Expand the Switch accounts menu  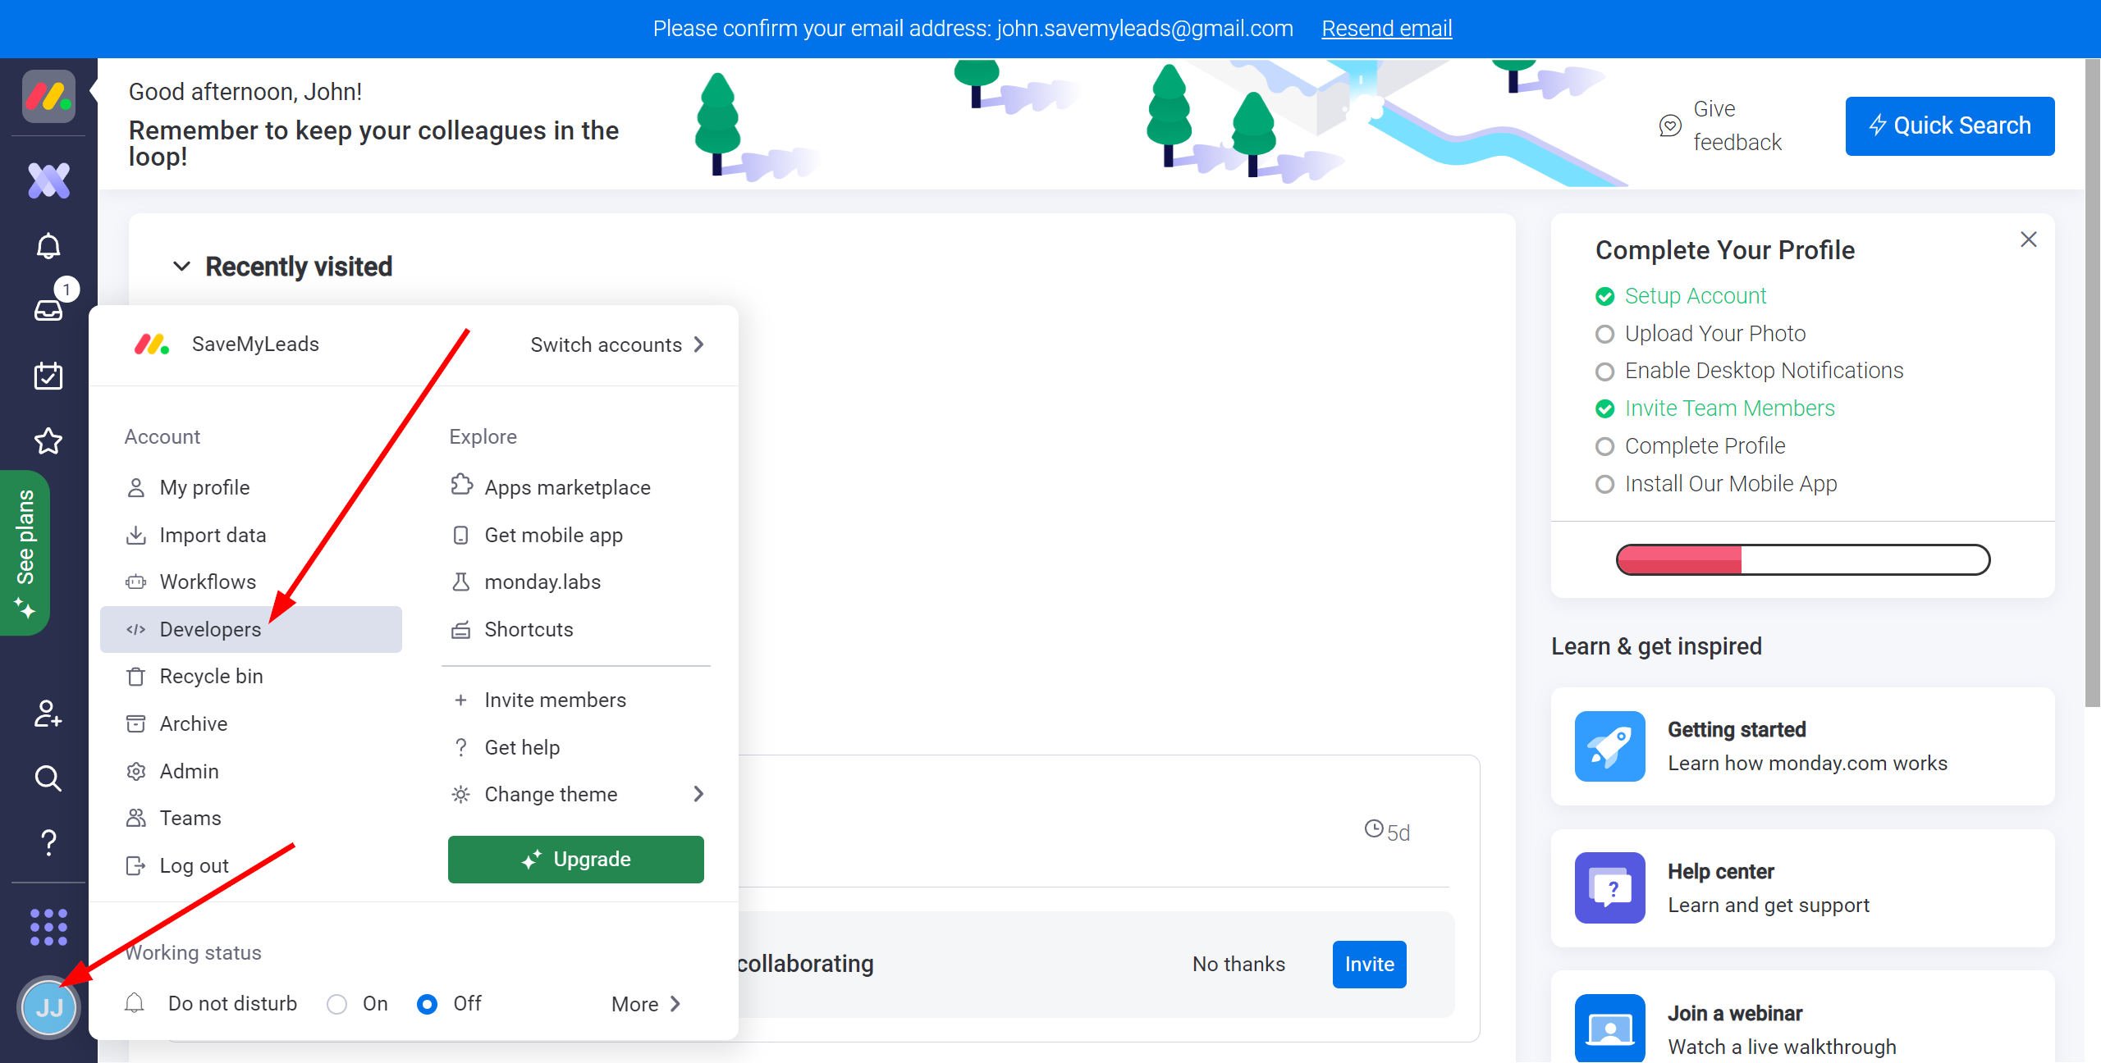[x=619, y=344]
